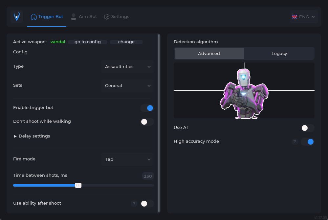This screenshot has height=220, width=328.
Task: Select the Legacy detection algorithm tab
Action: tap(279, 54)
